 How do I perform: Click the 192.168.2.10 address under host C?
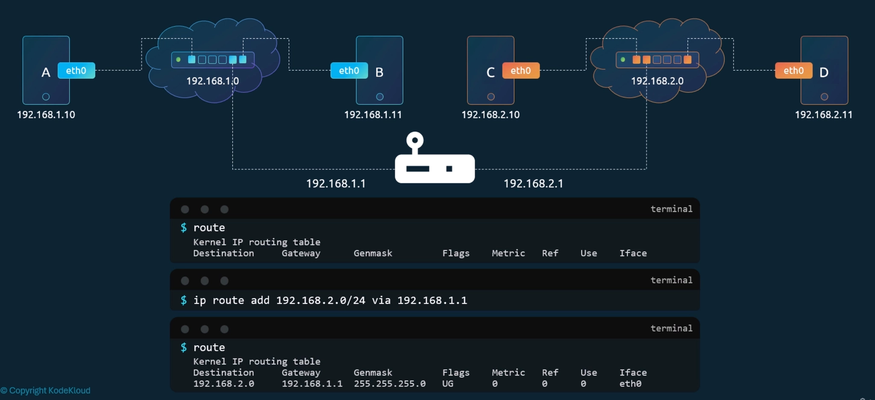click(x=490, y=115)
